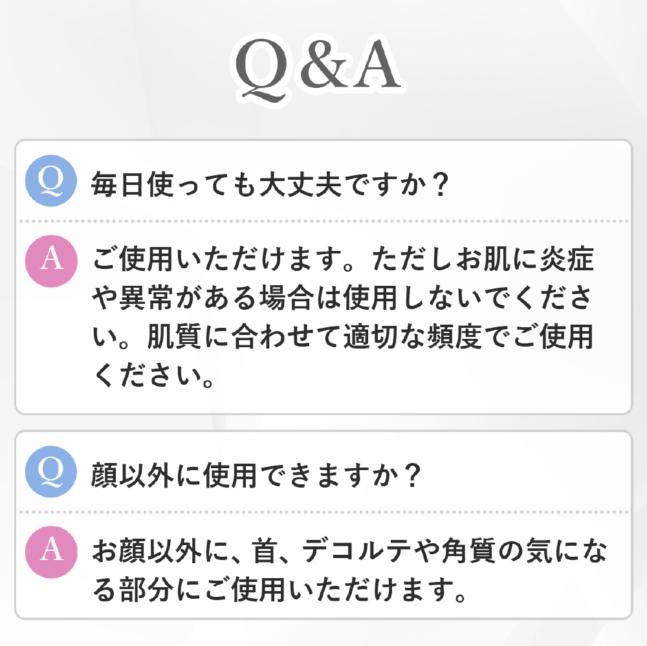
Task: Select the question 顔以外に使用できますか？
Action: point(256,477)
